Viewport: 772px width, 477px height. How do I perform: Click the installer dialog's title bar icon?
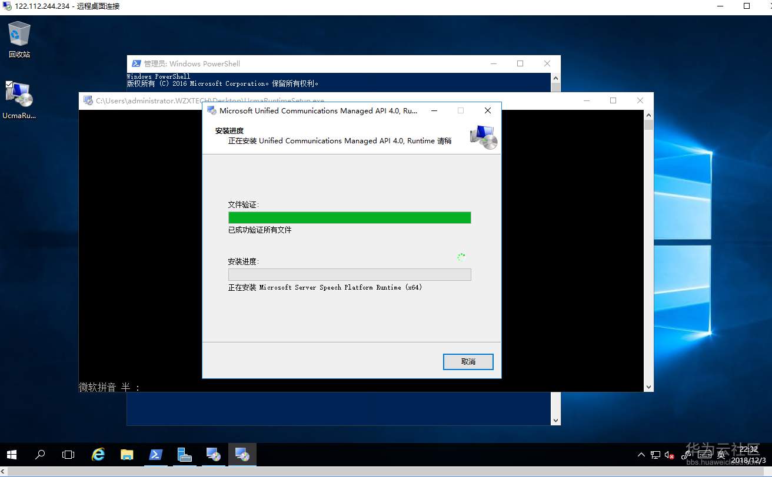(x=212, y=110)
